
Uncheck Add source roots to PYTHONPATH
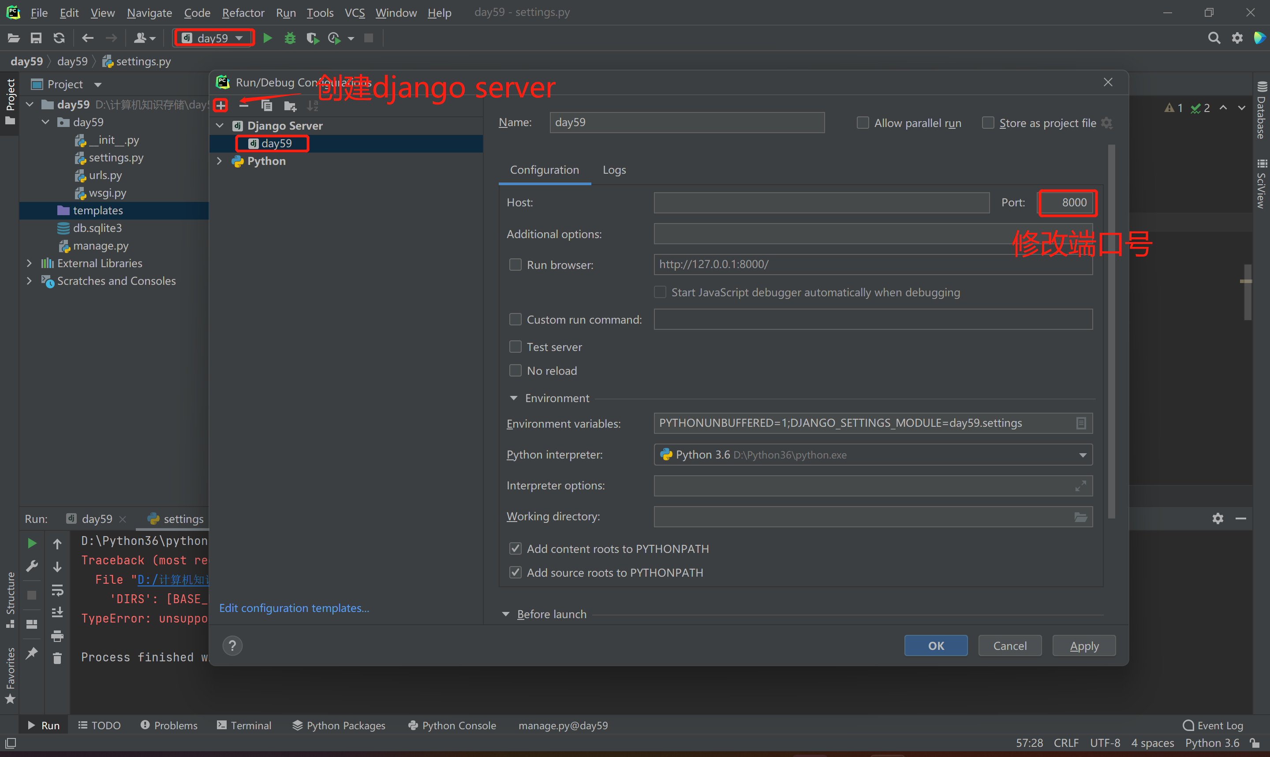click(x=515, y=573)
